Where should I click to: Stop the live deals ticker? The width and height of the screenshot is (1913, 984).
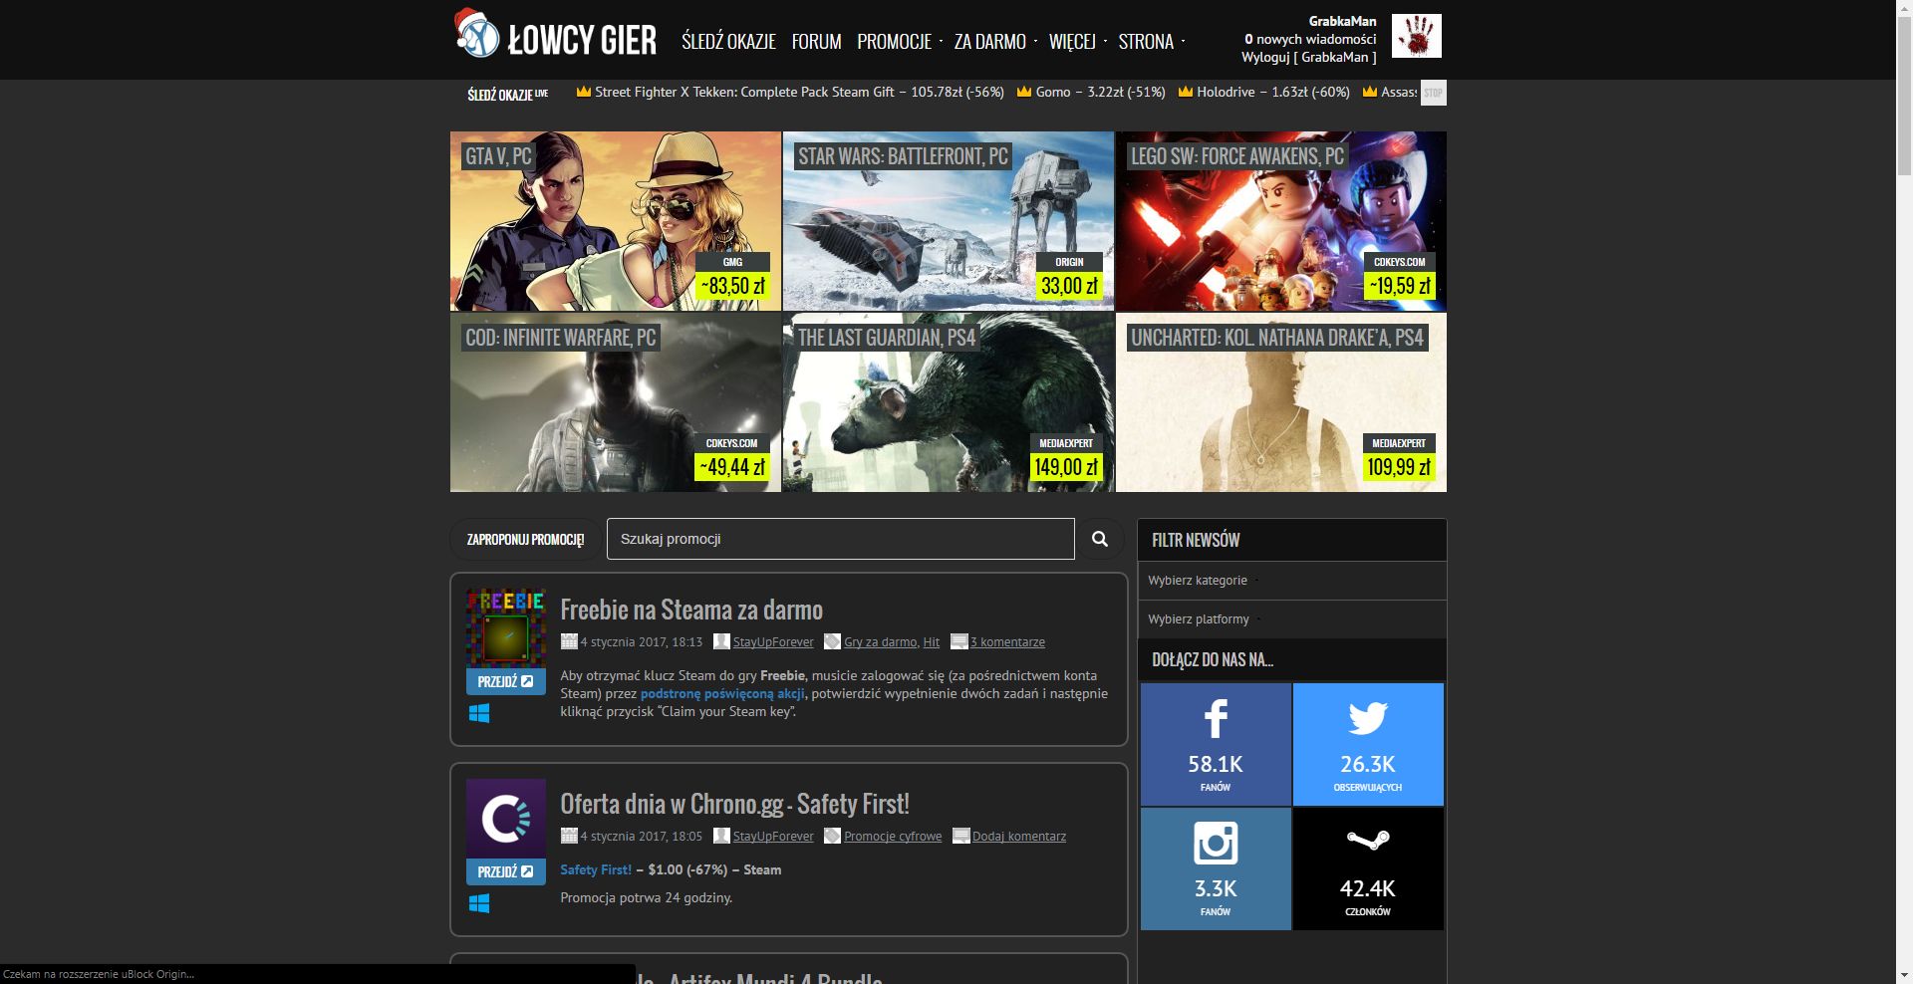click(x=1433, y=93)
